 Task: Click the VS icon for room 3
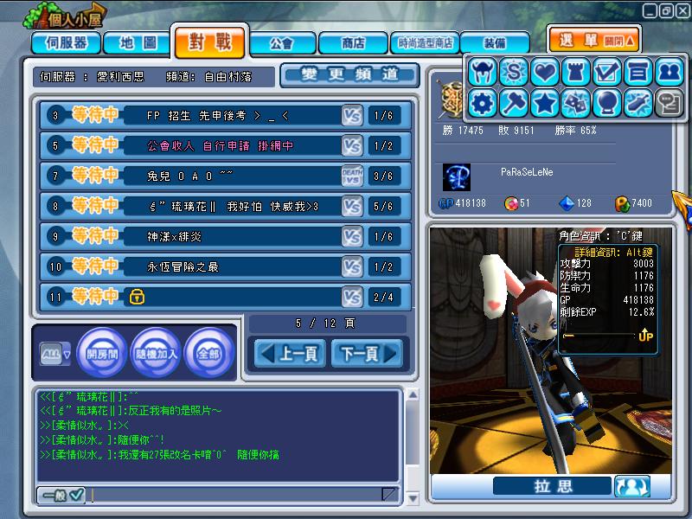tap(352, 116)
